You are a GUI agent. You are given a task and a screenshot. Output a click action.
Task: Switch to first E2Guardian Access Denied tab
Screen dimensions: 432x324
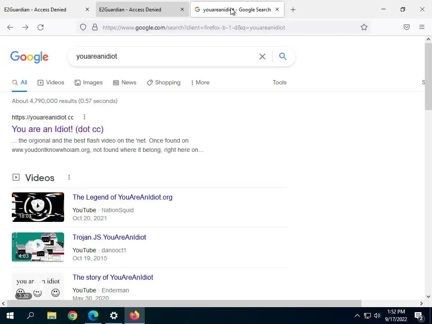[47, 10]
